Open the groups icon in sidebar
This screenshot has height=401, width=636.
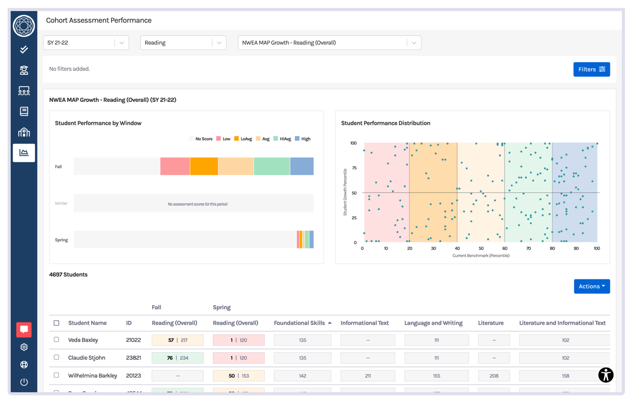coord(24,91)
